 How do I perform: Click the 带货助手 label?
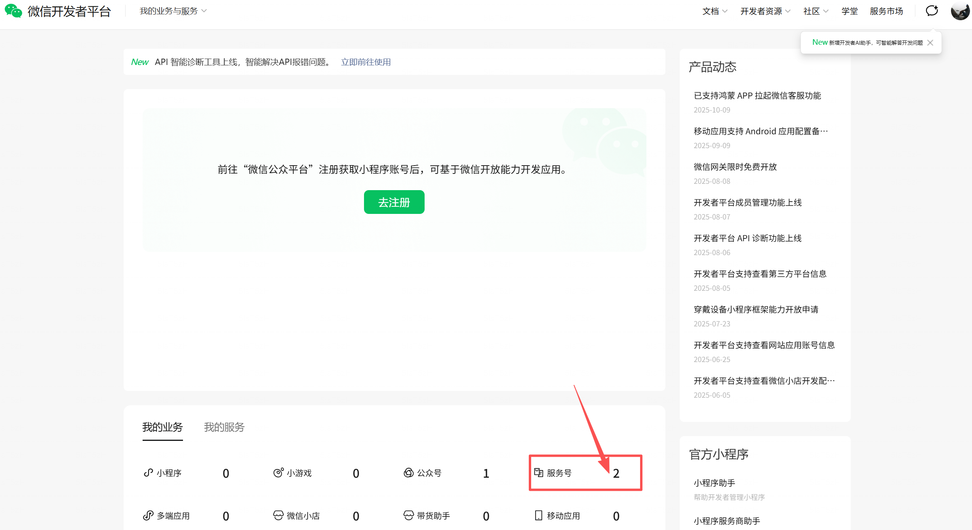point(434,516)
